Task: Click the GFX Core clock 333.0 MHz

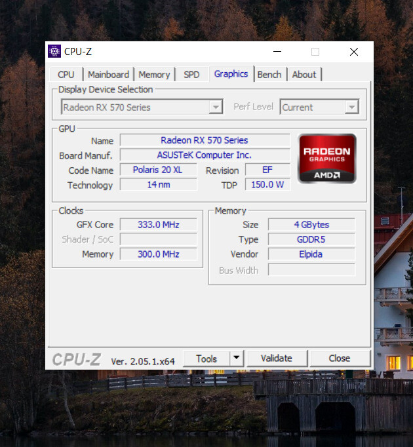Action: coord(158,225)
